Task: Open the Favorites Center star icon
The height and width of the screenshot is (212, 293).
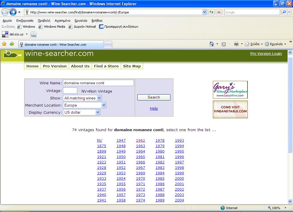Action: [4, 44]
